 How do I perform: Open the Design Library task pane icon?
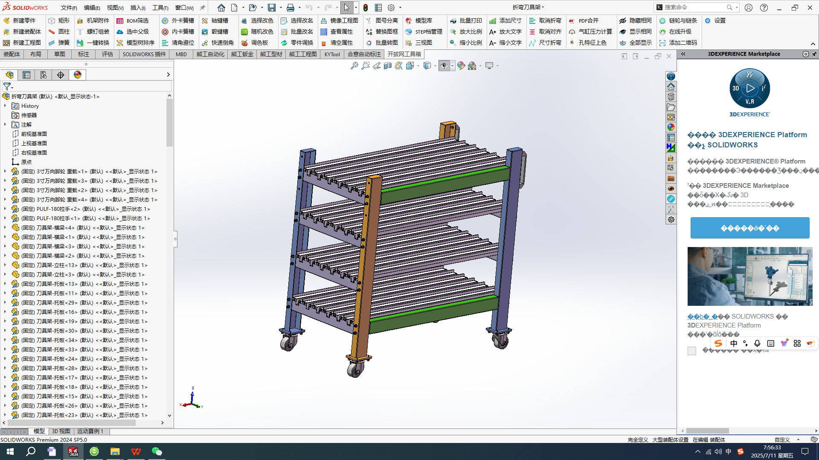click(x=671, y=97)
